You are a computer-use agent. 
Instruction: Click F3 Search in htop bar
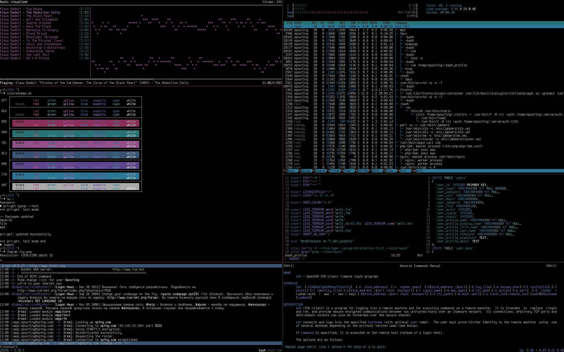(318, 171)
